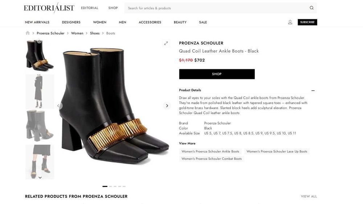Switch to the Editorial tab
This screenshot has height=204, width=363.
(90, 8)
